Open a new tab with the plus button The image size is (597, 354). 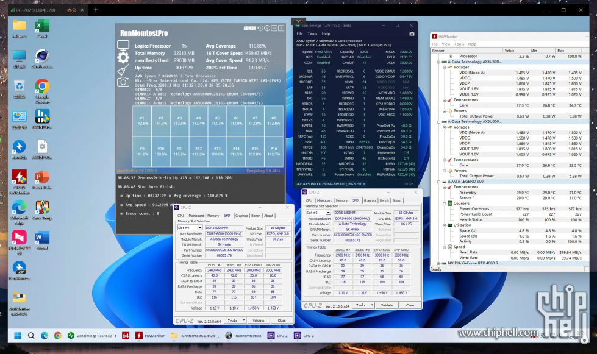96,10
